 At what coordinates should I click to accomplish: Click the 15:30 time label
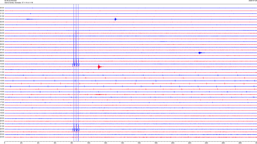pos(2,94)
